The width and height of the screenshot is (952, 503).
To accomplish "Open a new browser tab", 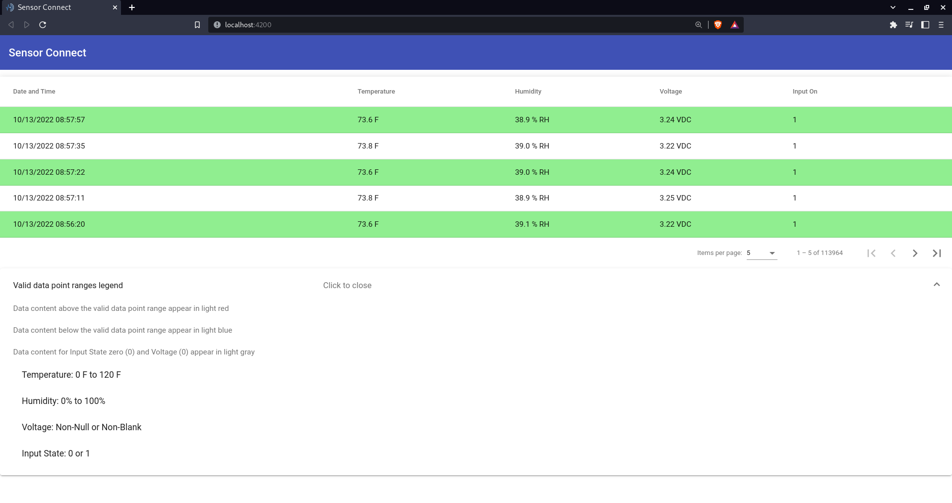I will click(131, 7).
